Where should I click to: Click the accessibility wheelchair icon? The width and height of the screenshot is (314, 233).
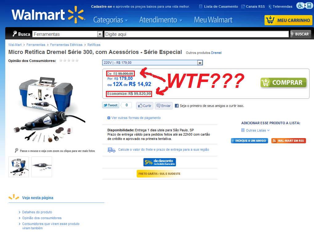[x=300, y=6]
